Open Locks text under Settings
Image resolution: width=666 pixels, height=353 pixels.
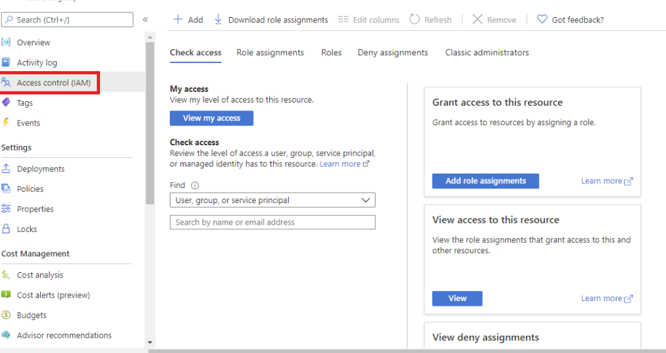click(x=27, y=229)
